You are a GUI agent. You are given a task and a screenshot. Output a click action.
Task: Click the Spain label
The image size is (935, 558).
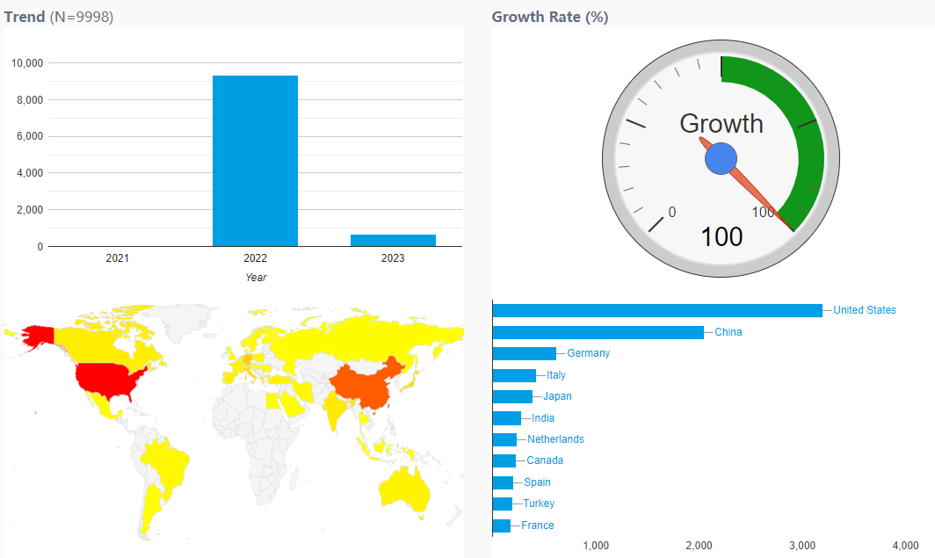[x=537, y=482]
